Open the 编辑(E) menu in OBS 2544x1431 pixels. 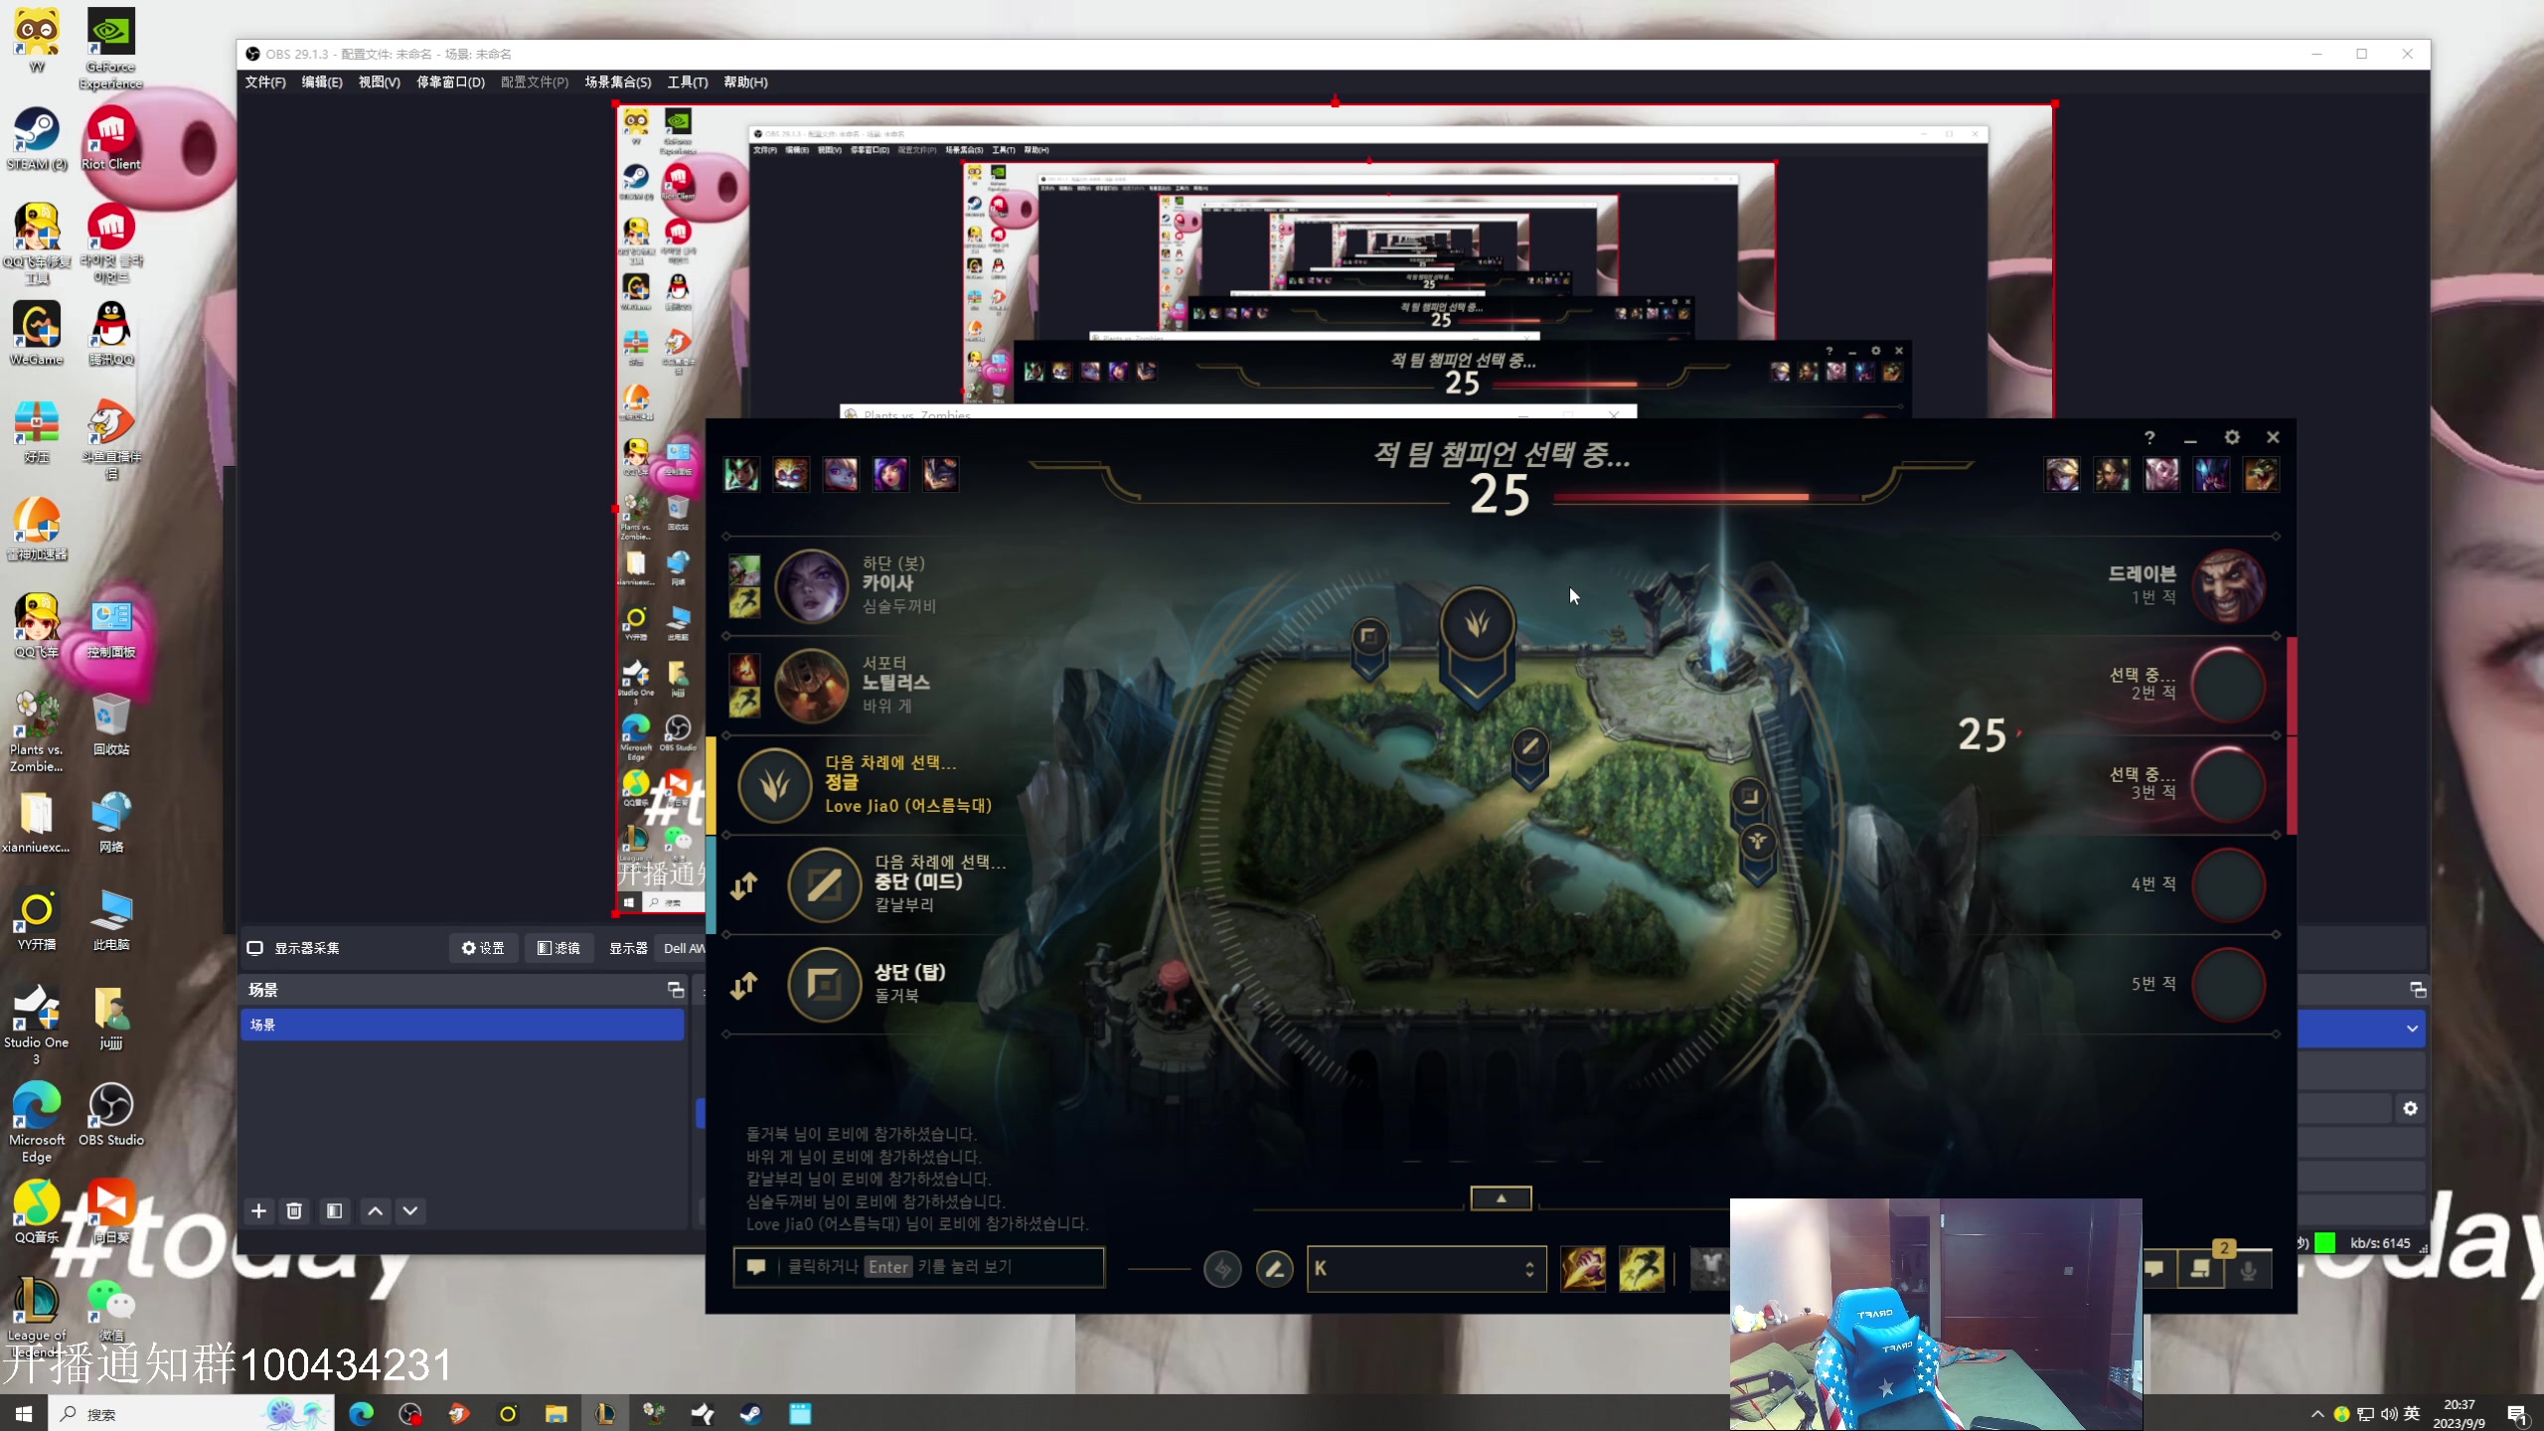(x=322, y=82)
